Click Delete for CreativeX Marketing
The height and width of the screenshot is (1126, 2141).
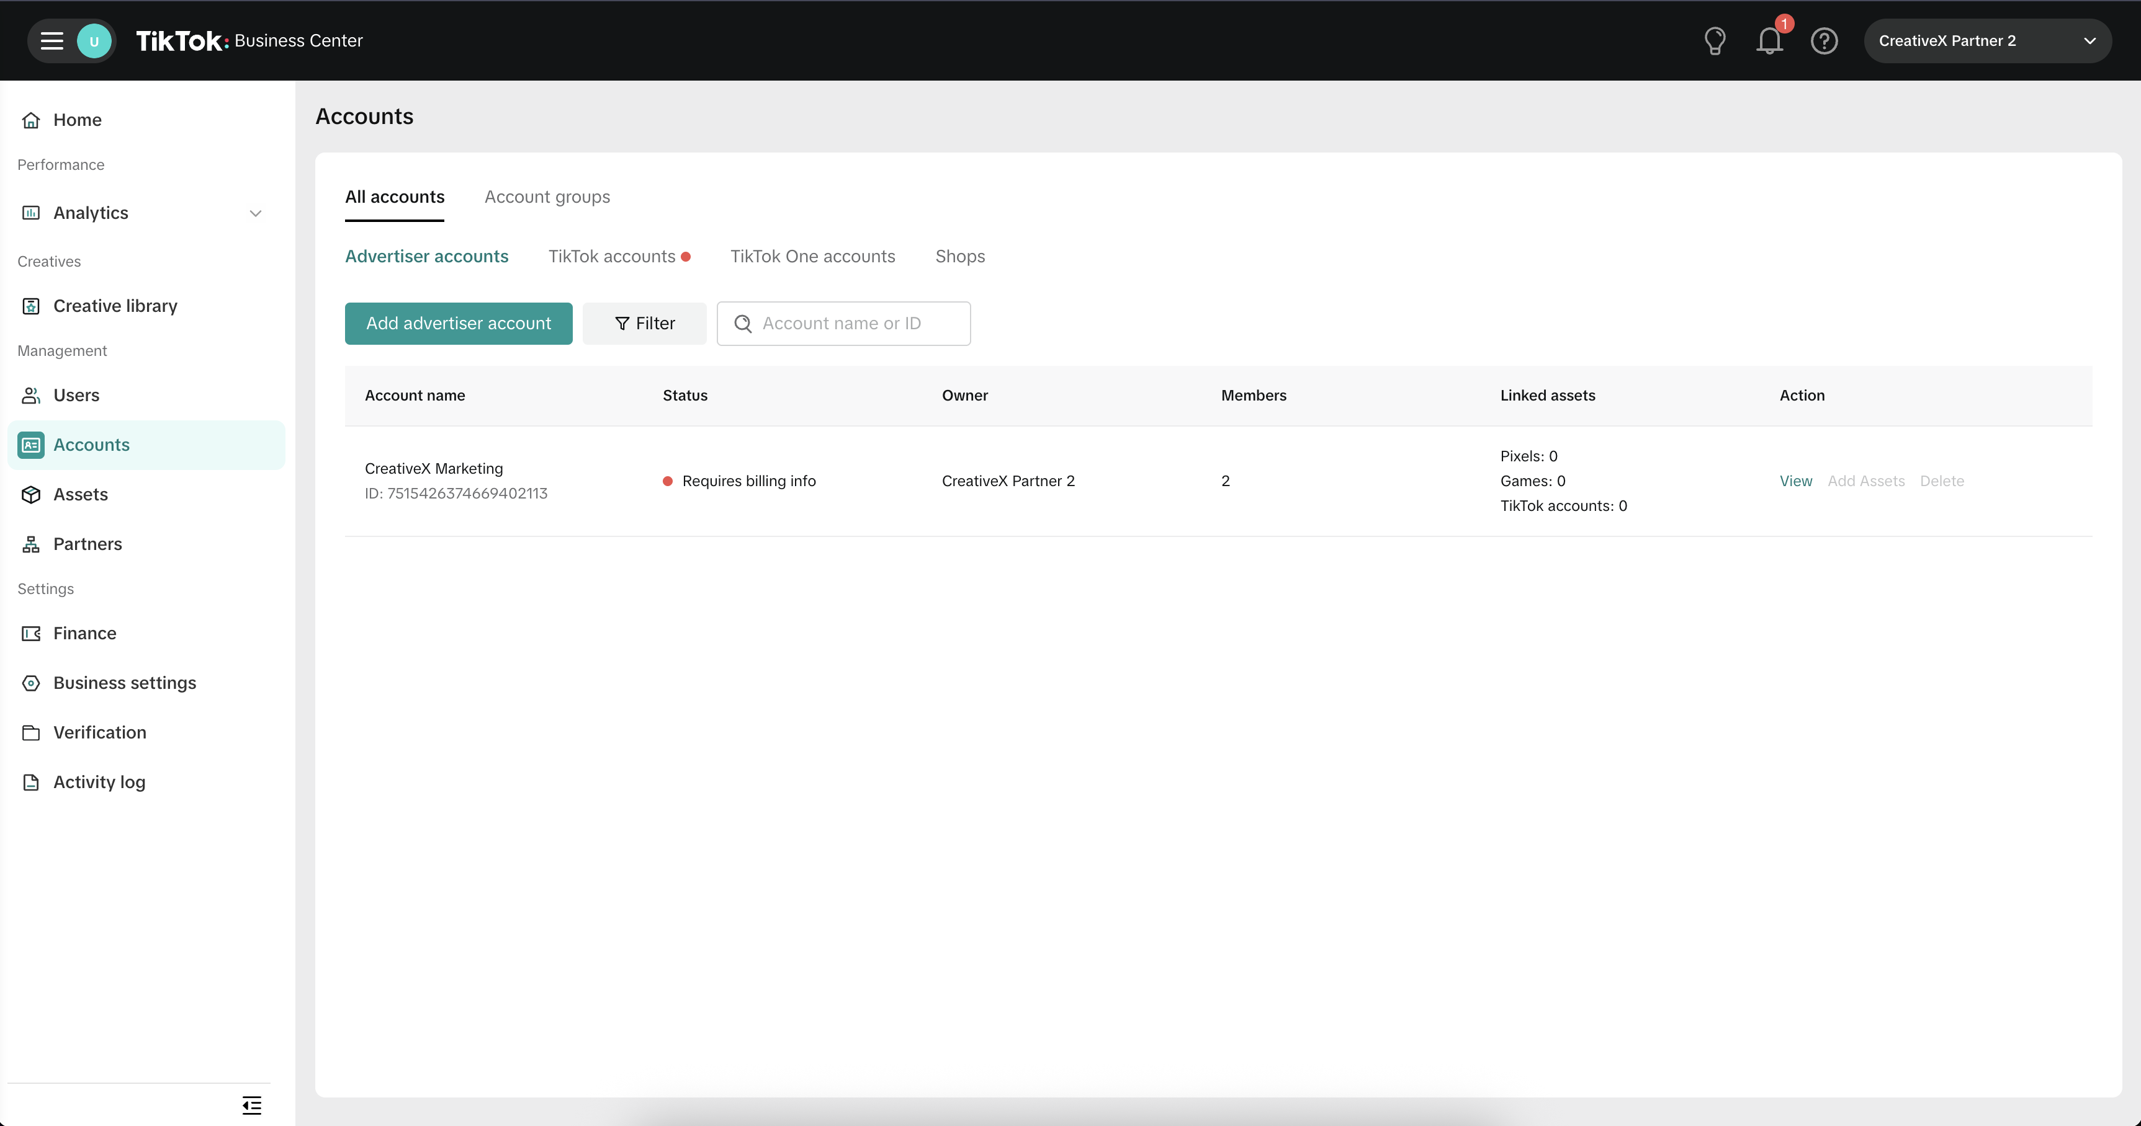click(x=1942, y=482)
